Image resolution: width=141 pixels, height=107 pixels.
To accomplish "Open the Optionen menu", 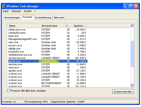I will [x=16, y=11].
